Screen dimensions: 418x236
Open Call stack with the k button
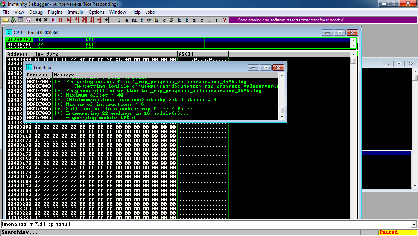(179, 20)
